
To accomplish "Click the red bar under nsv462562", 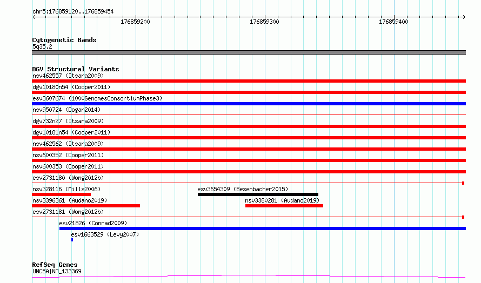I will coord(249,149).
